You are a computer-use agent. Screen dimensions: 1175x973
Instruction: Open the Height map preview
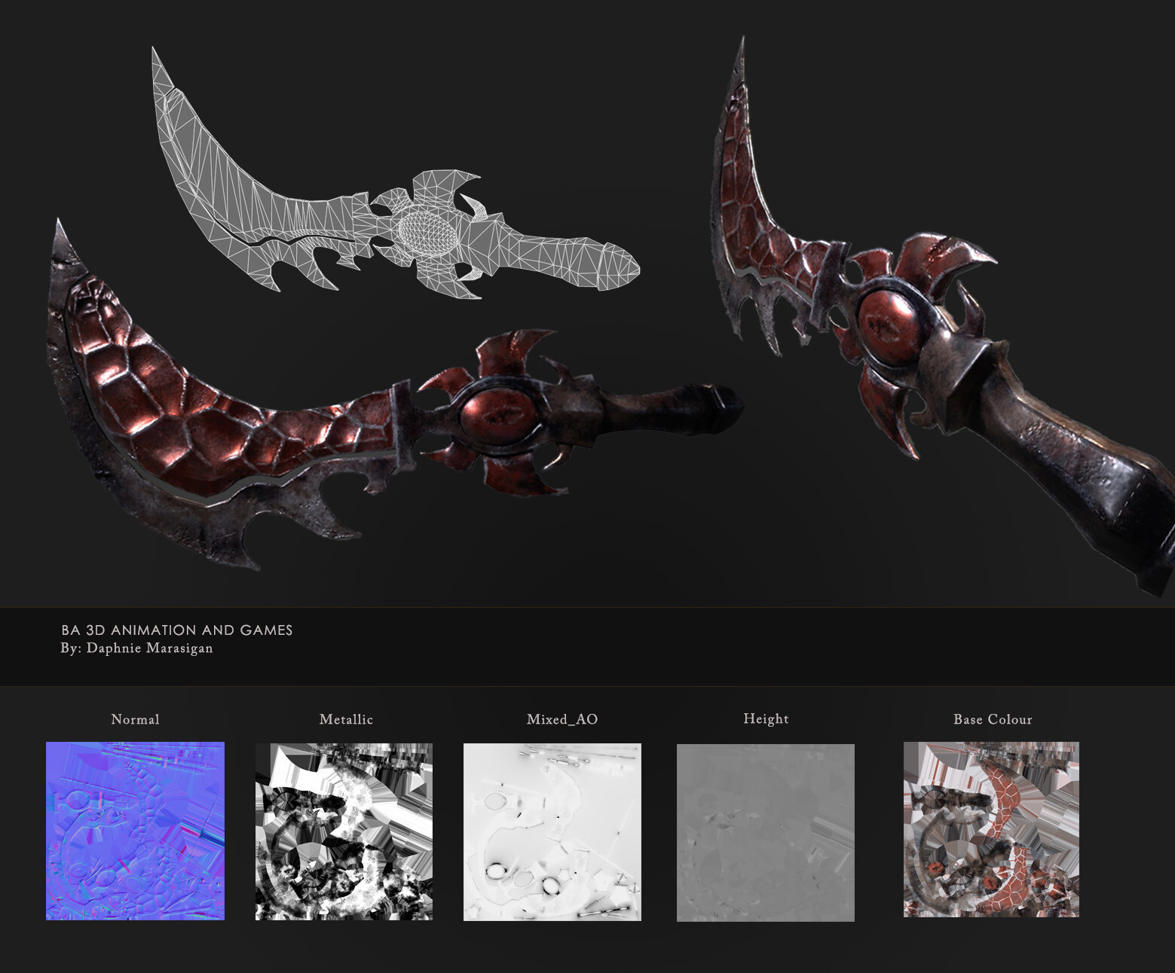[765, 832]
